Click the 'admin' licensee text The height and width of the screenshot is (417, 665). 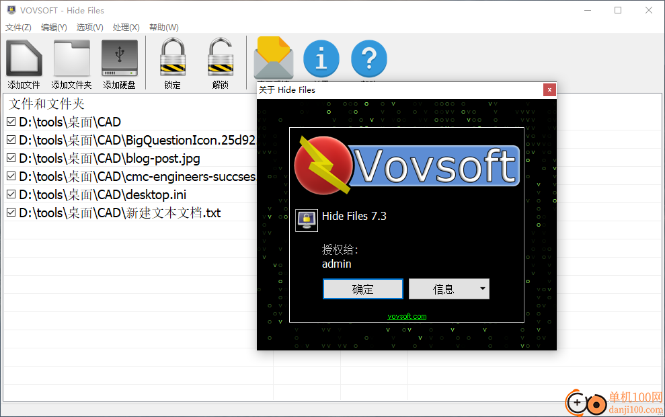(x=336, y=264)
